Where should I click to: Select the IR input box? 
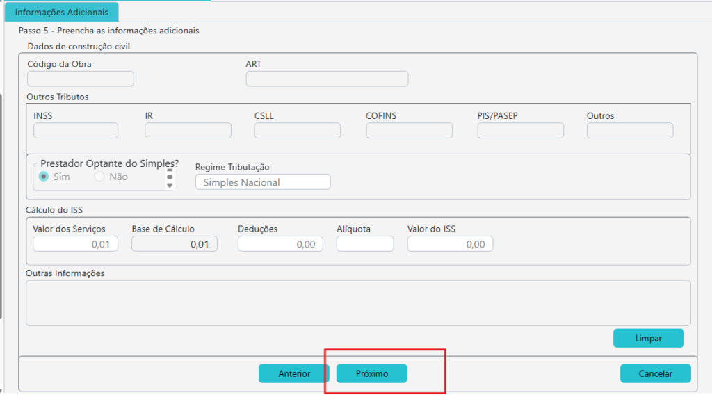tap(188, 131)
